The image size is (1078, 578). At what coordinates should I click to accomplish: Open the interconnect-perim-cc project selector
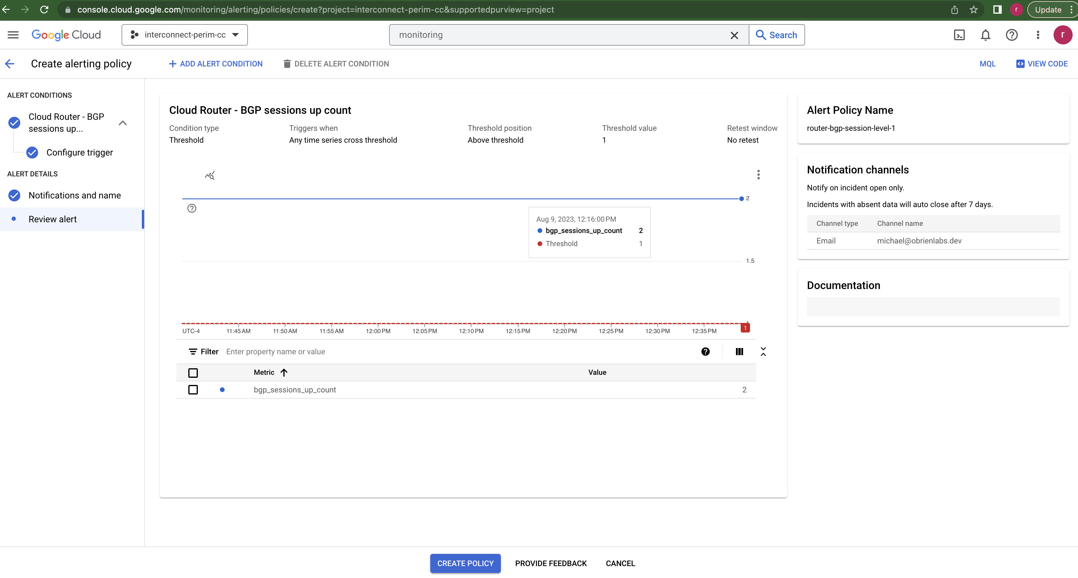point(184,35)
